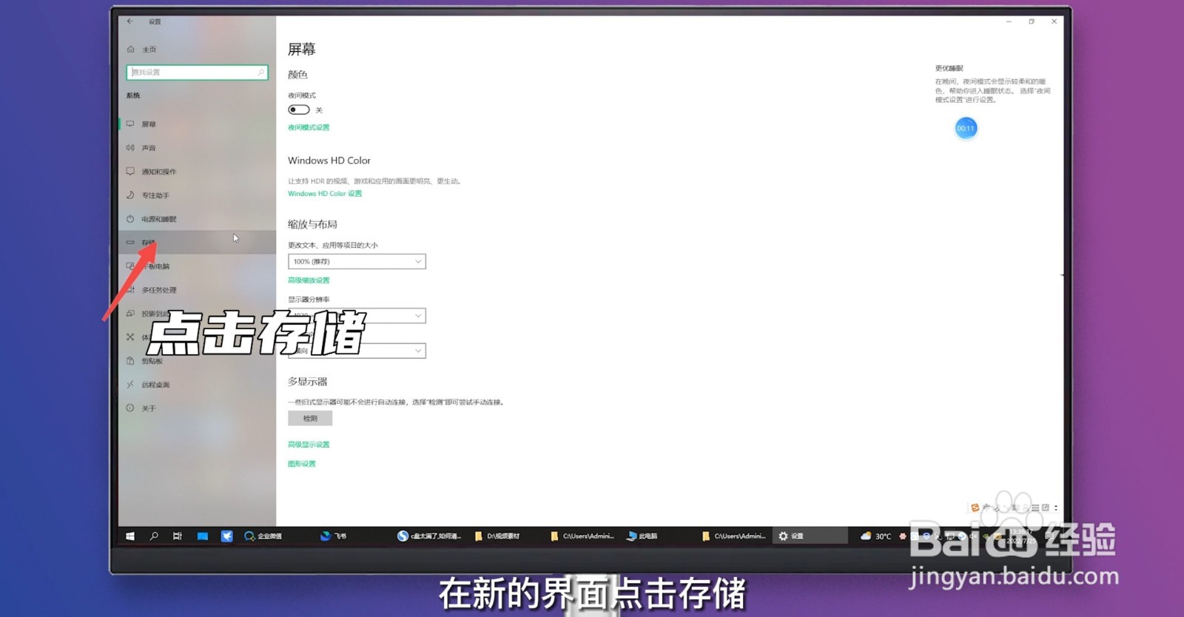This screenshot has height=617, width=1184.
Task: Click the 检测 detect button
Action: click(x=310, y=419)
